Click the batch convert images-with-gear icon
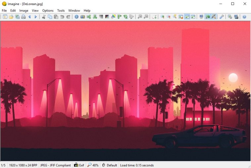 pos(230,17)
